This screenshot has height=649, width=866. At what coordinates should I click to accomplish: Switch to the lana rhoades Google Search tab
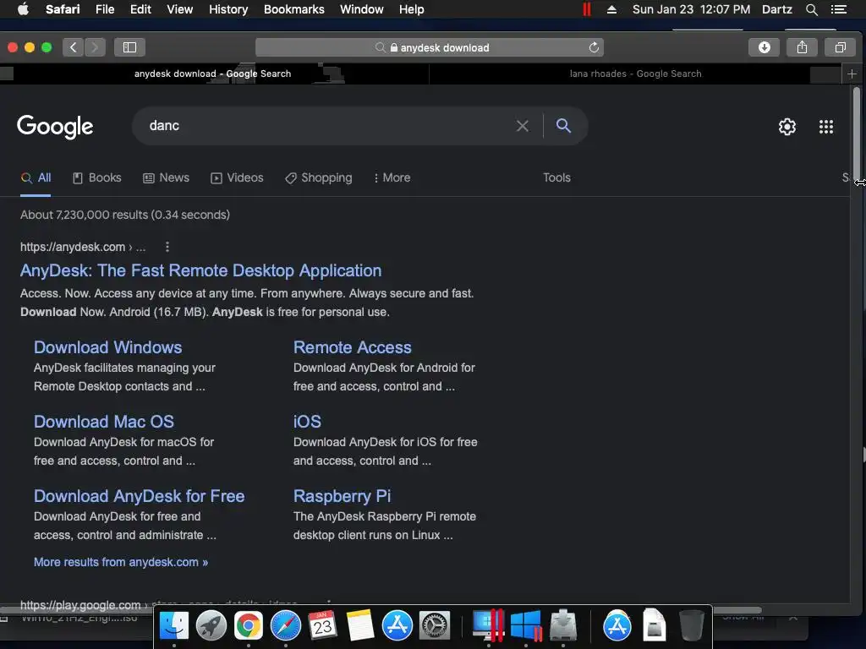pyautogui.click(x=635, y=74)
